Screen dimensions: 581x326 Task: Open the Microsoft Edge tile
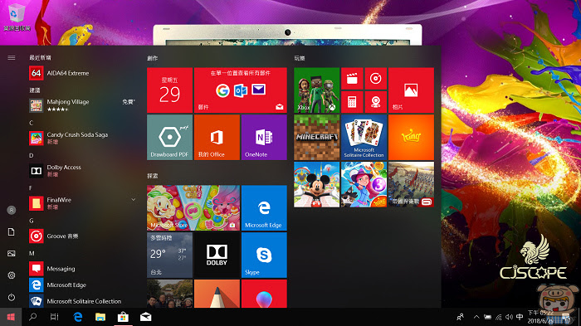264,208
